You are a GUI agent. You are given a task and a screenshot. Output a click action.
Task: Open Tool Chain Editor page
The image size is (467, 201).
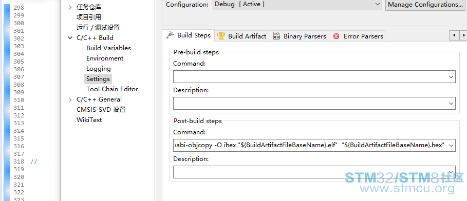click(113, 89)
